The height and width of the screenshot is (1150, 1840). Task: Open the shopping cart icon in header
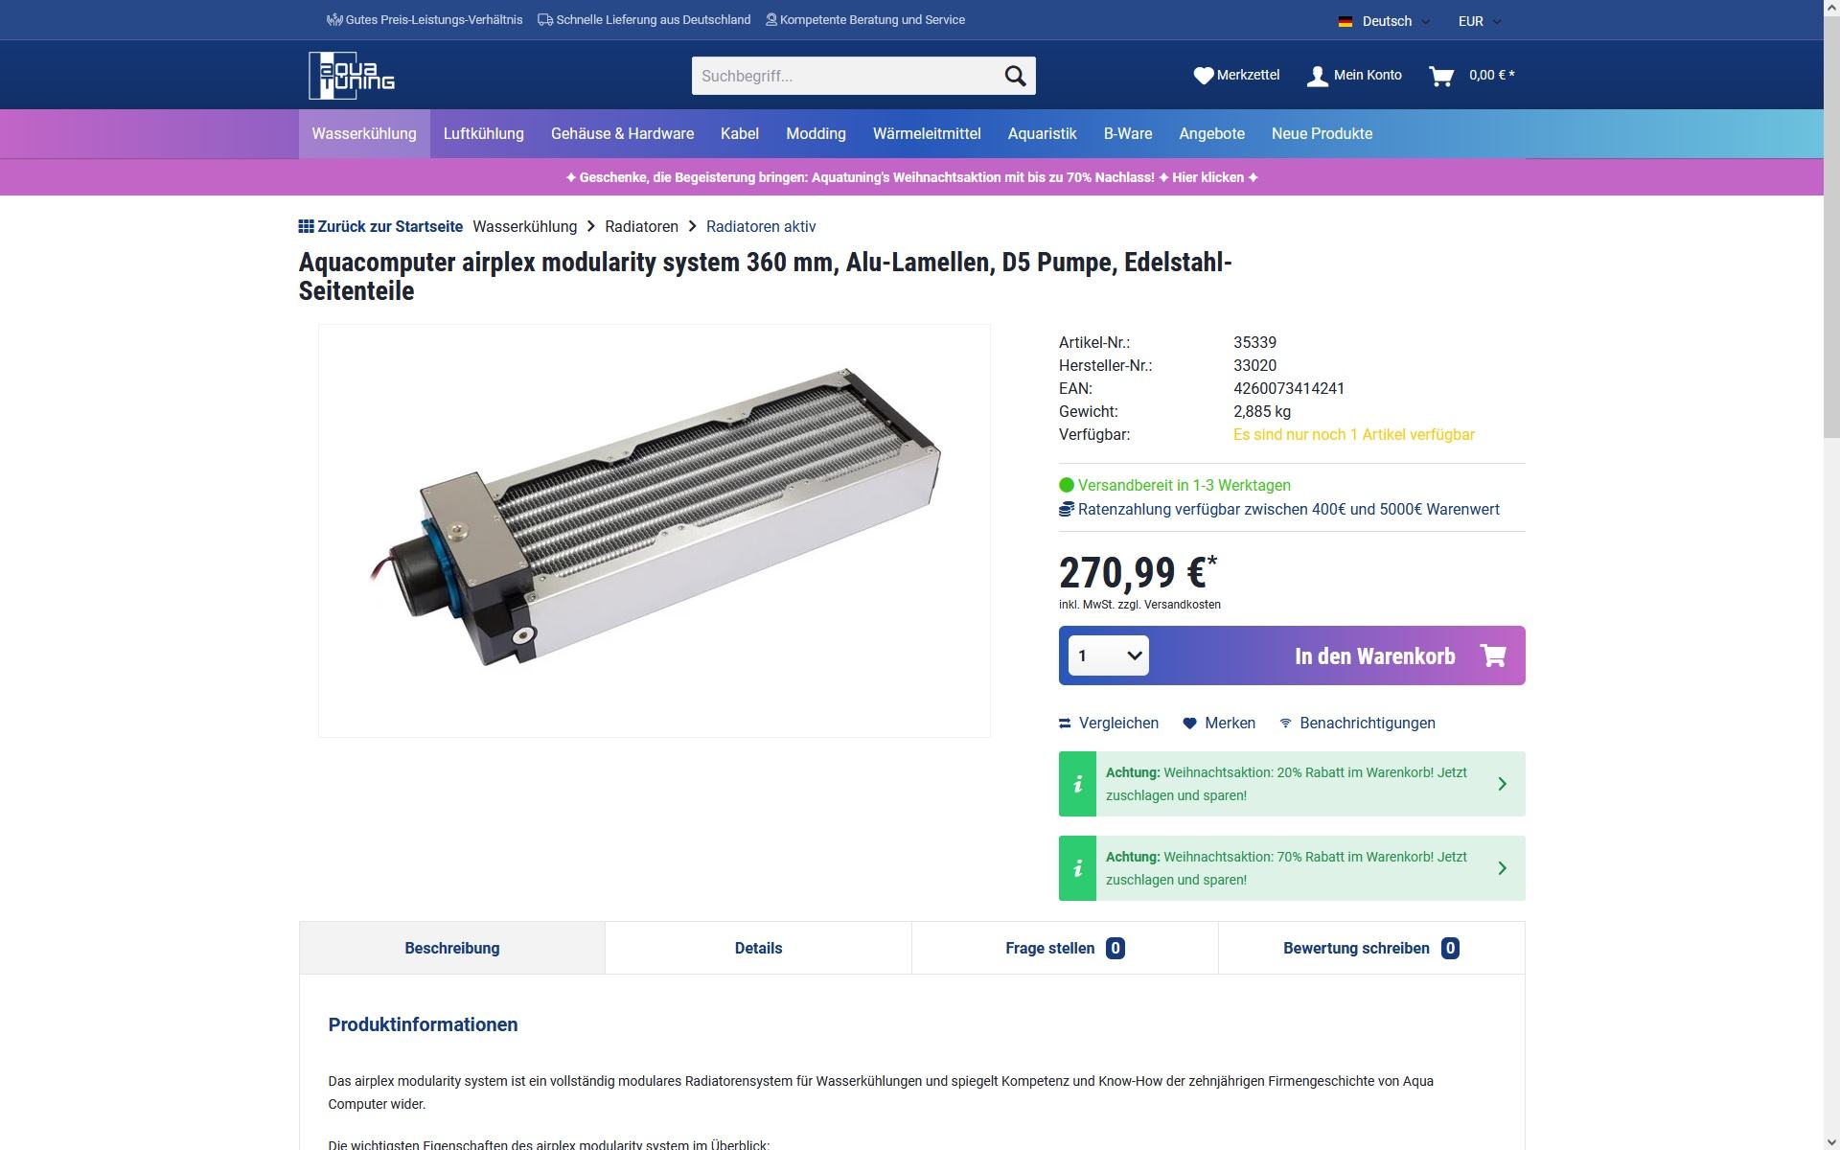[x=1440, y=76]
